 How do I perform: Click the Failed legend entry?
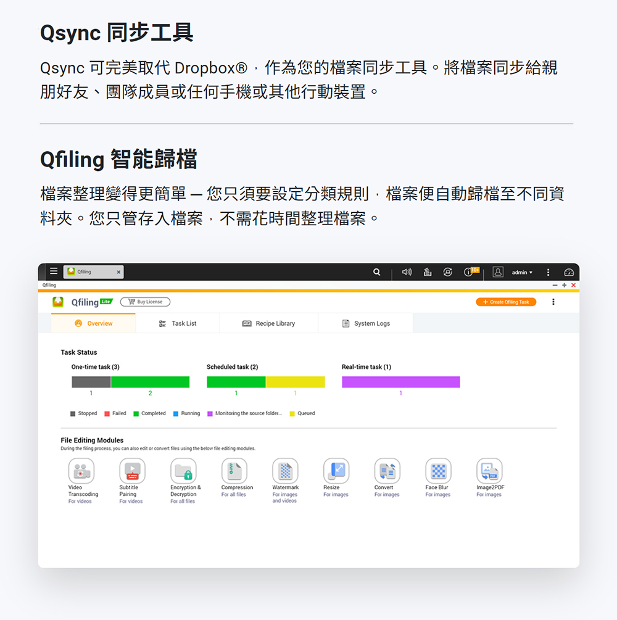point(115,413)
